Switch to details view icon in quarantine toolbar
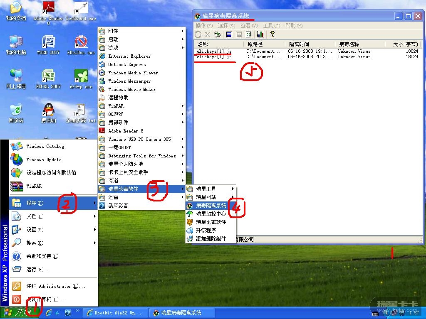The height and width of the screenshot is (319, 426). coord(239,34)
